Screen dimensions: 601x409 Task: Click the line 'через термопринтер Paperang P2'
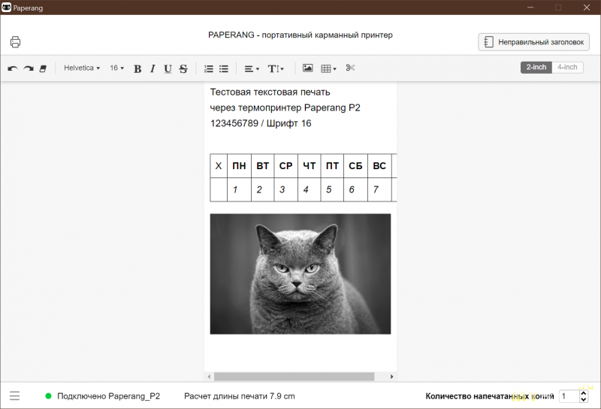(x=285, y=108)
